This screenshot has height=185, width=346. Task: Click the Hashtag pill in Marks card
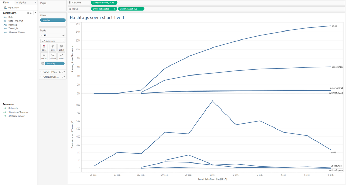tap(55, 64)
